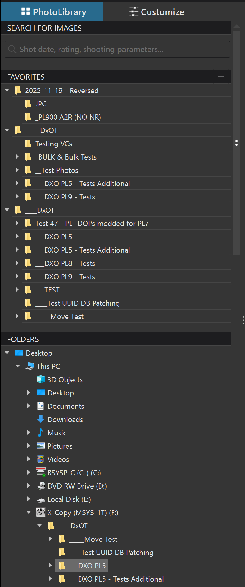
Task: Select the JPG favorite folder
Action: [x=41, y=104]
